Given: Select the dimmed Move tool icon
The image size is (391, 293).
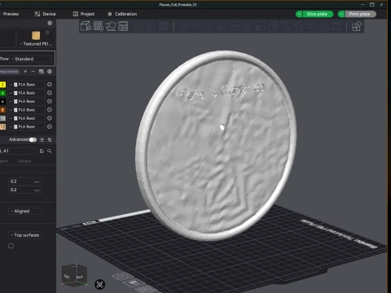Looking at the screenshot, I should click(184, 26).
